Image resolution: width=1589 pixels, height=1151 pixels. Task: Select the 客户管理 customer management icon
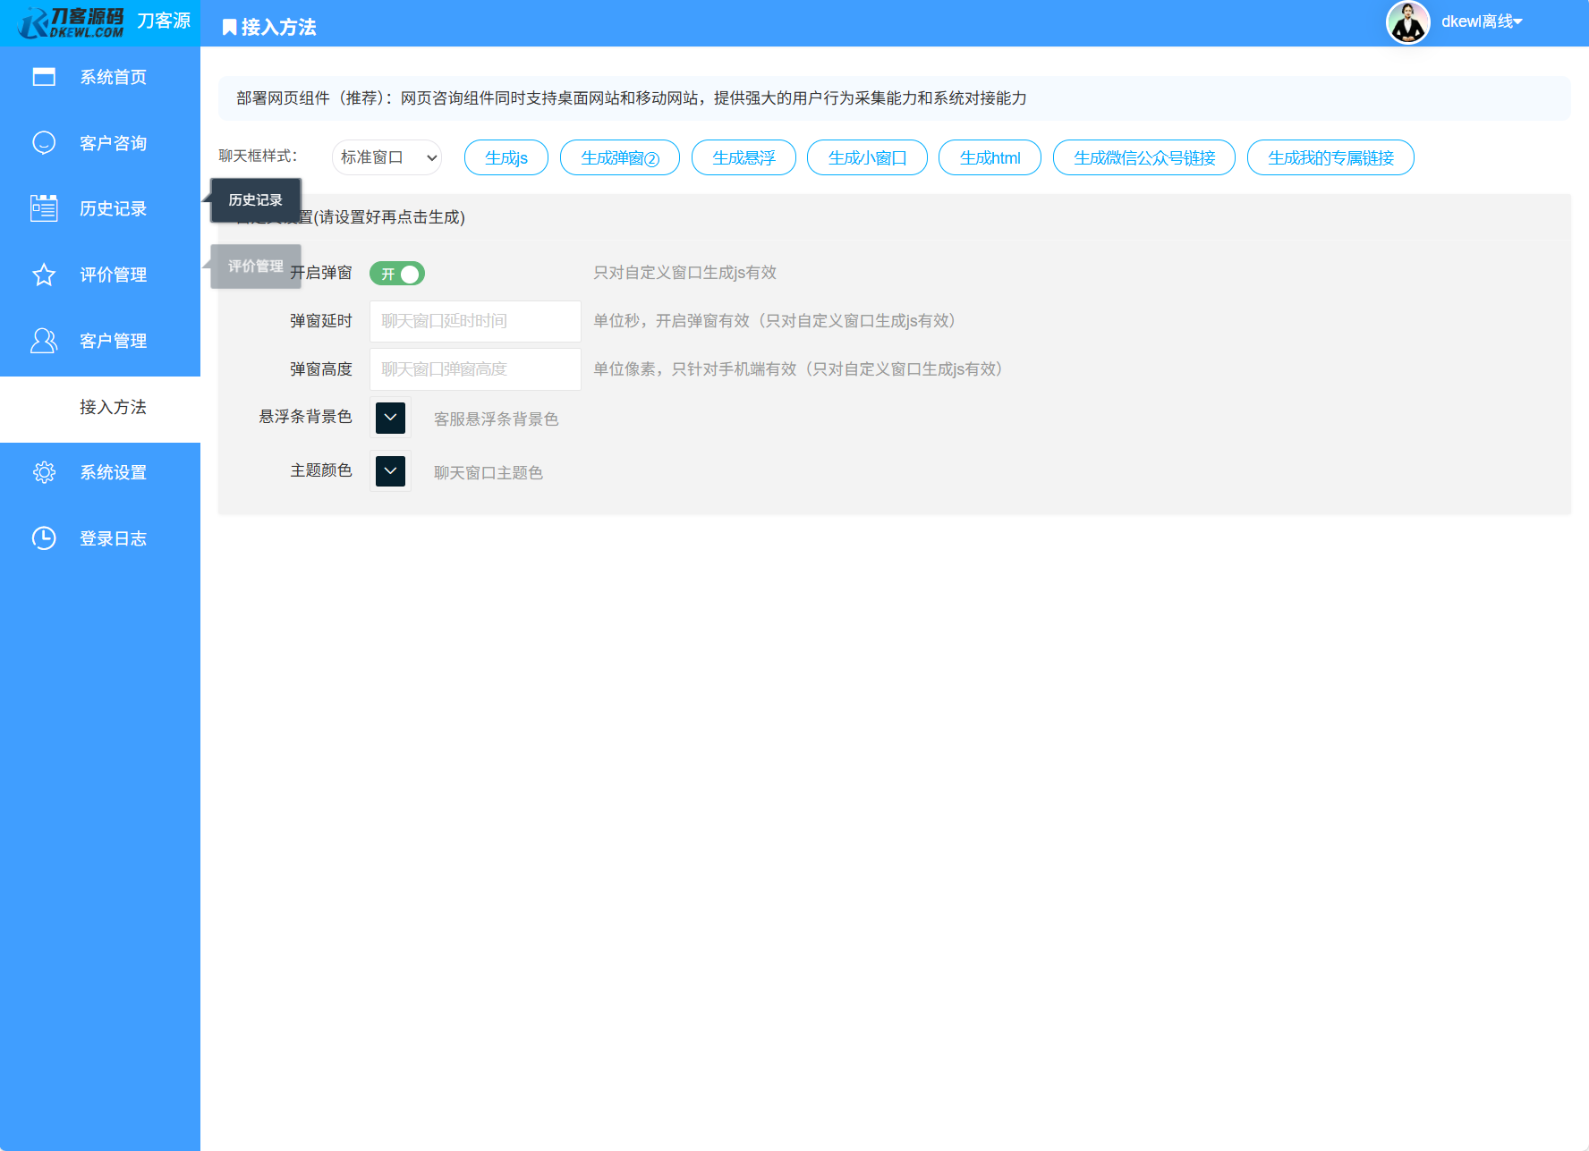44,340
